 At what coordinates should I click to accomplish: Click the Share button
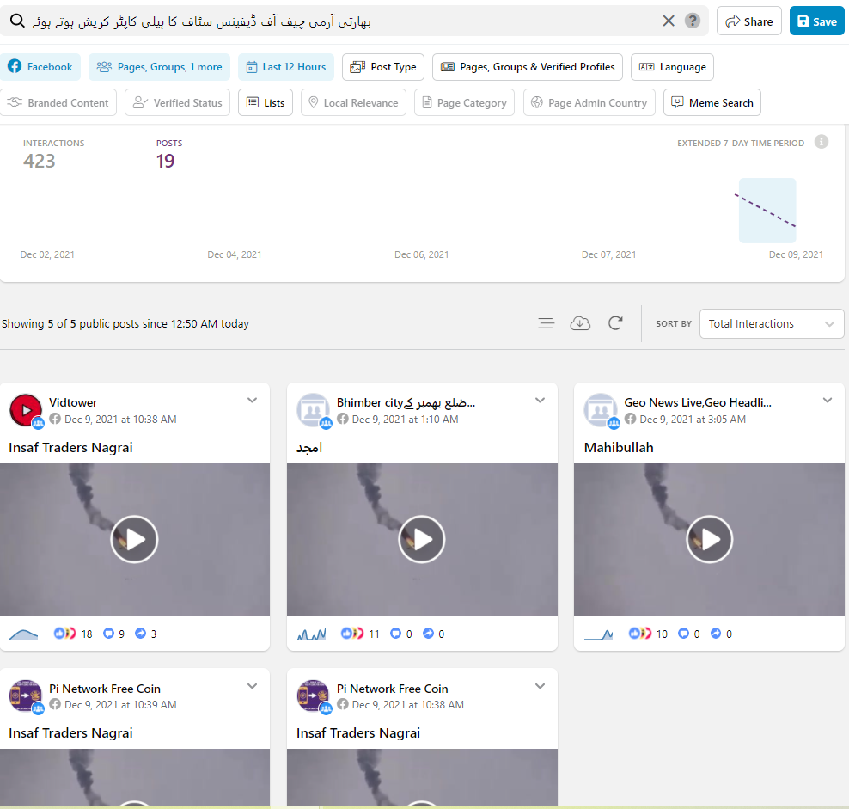749,21
